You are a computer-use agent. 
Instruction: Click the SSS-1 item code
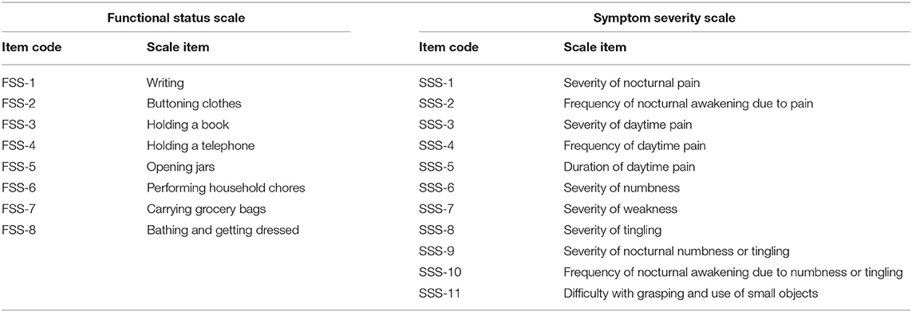click(x=436, y=83)
